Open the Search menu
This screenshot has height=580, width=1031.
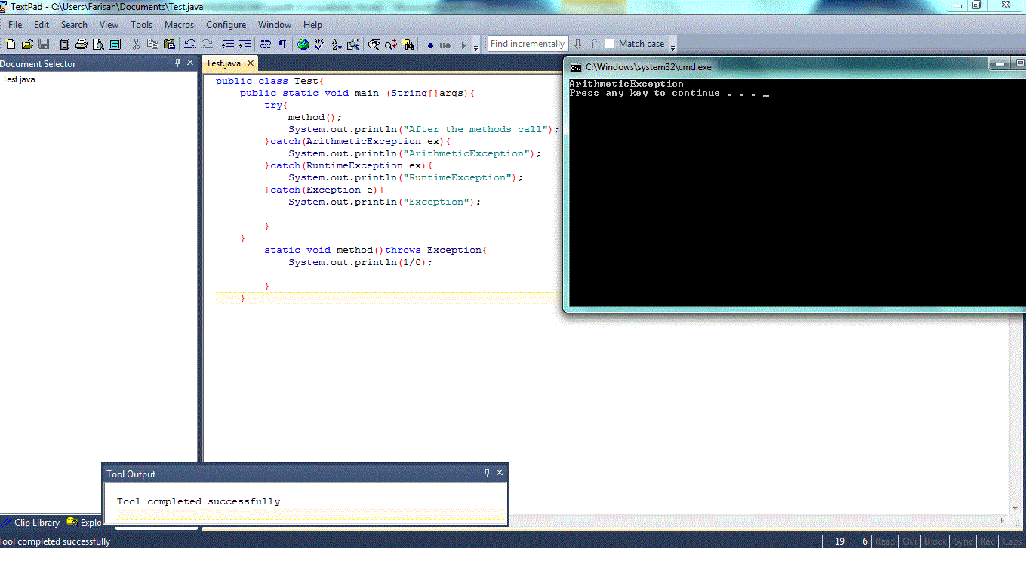click(x=74, y=25)
